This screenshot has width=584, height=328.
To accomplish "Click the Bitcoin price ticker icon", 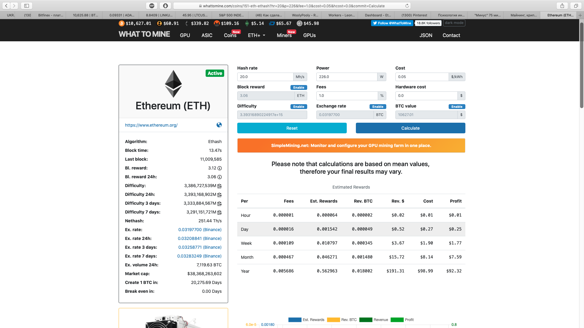I will click(122, 23).
